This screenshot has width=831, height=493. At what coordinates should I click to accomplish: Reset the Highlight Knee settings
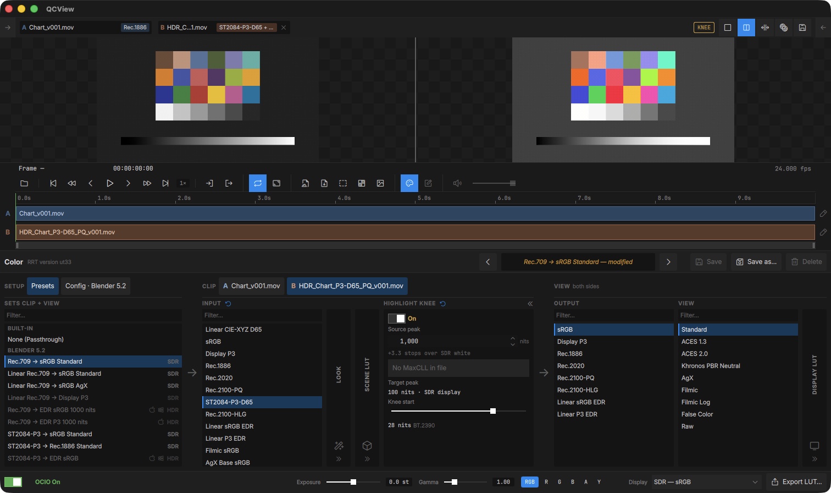442,303
